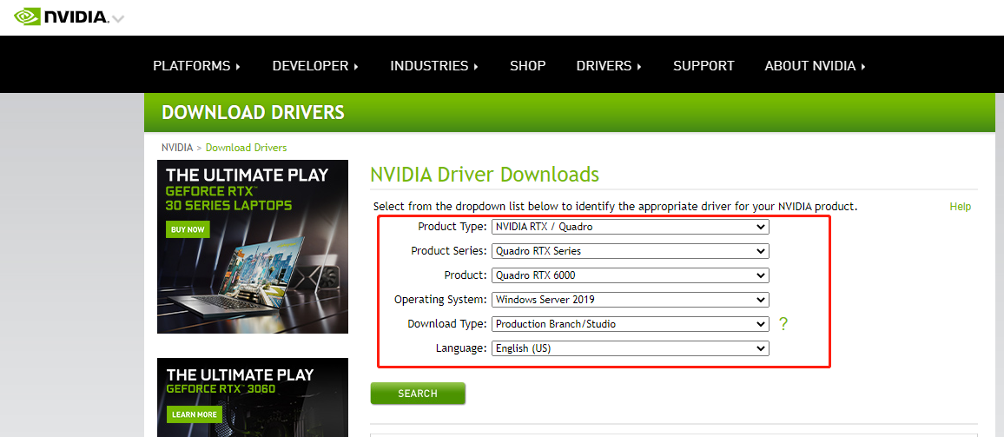This screenshot has width=1004, height=437.
Task: Open the DRIVERS menu
Action: [x=609, y=66]
